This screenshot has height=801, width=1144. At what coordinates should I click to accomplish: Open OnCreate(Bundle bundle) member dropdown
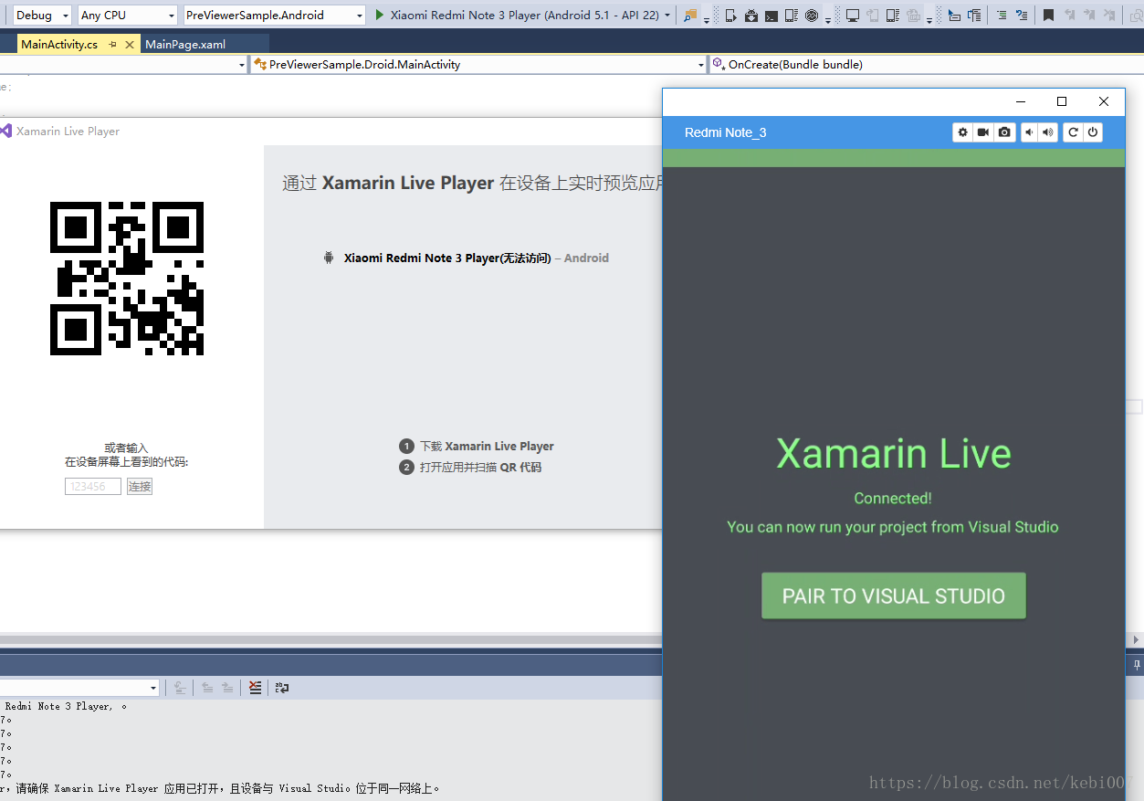pos(926,65)
